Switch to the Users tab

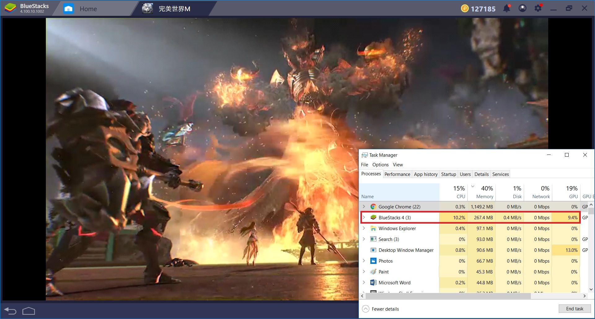point(465,174)
